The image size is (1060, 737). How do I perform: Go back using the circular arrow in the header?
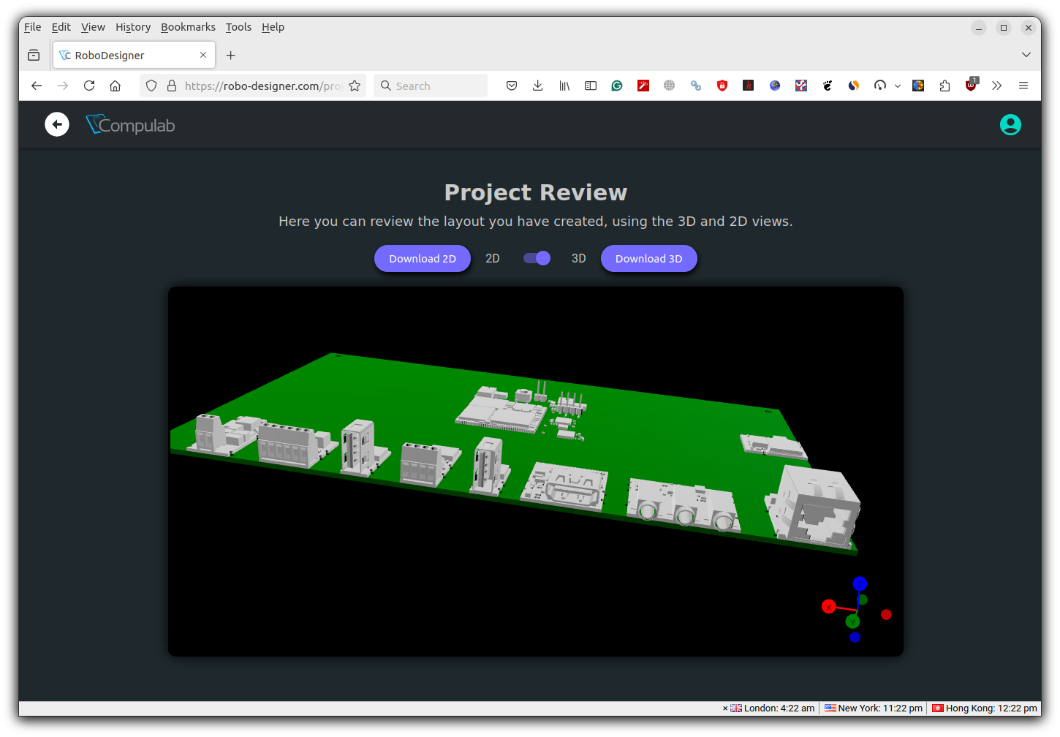coord(57,124)
